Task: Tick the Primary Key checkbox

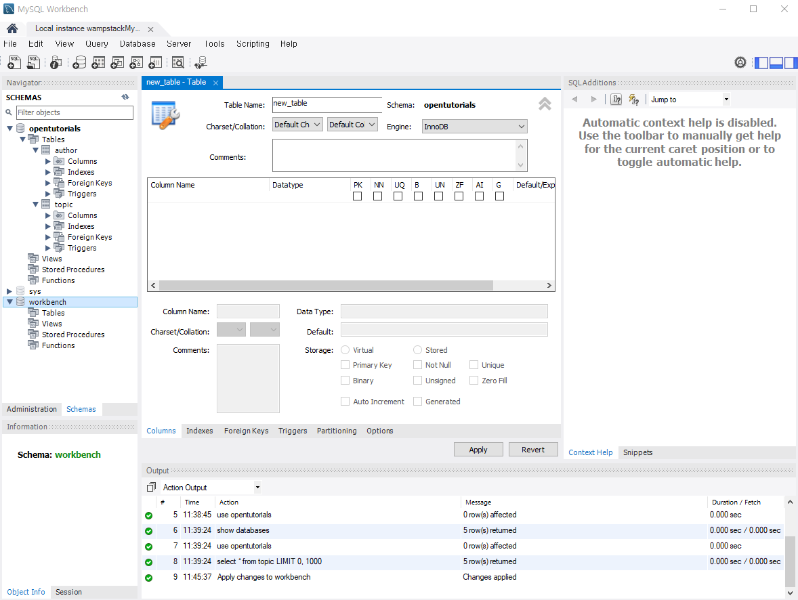Action: coord(345,365)
